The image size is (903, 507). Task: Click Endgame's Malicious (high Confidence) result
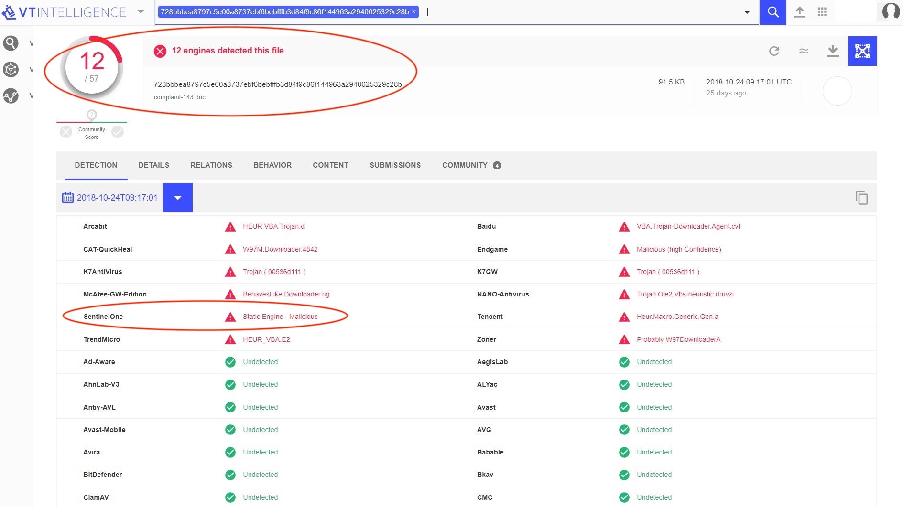679,249
